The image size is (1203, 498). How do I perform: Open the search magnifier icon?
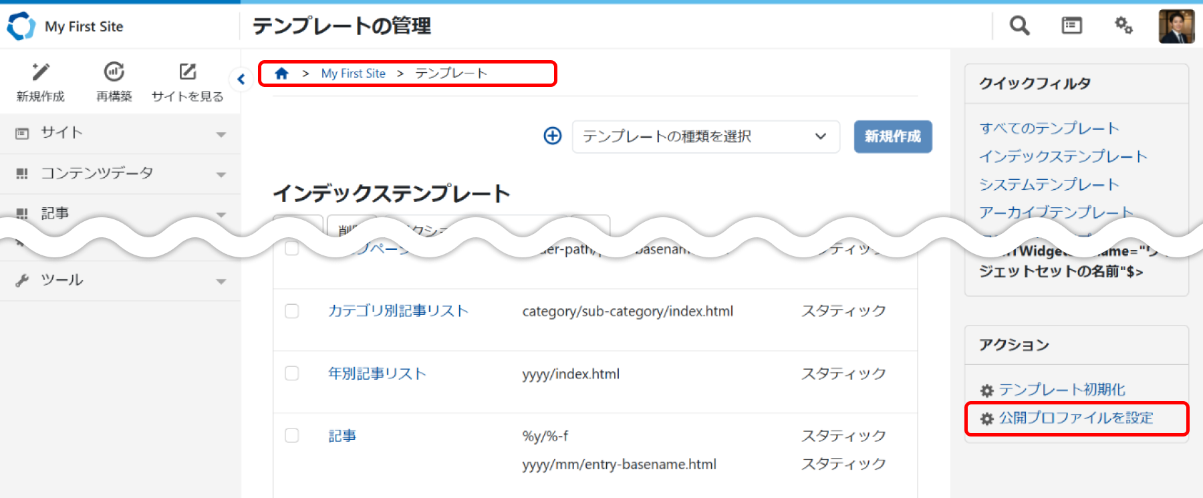click(1019, 26)
